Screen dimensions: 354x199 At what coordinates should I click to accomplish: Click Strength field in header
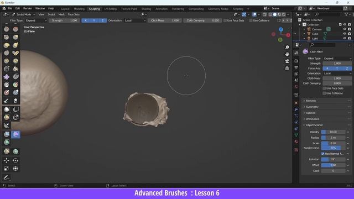(64, 20)
